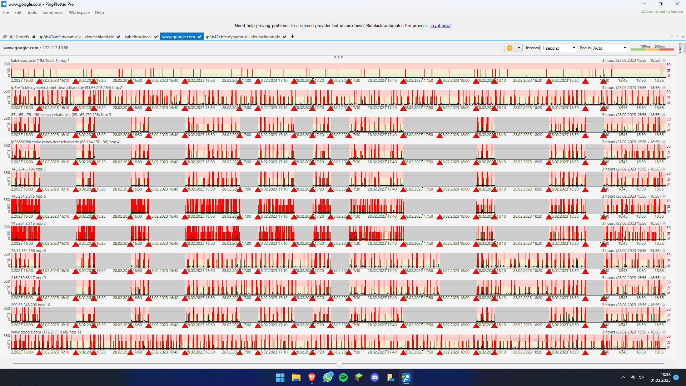Expand the hop 1 time range chevron
Viewport: 686px width, 386px height.
pyautogui.click(x=664, y=60)
